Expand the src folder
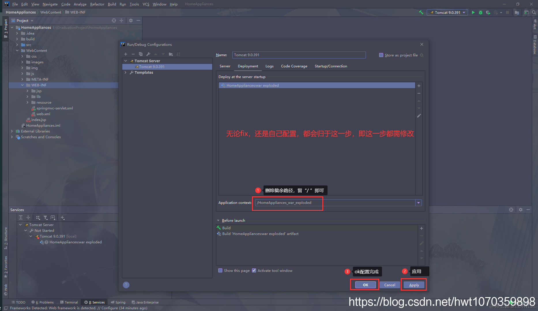The height and width of the screenshot is (311, 538). pos(17,45)
